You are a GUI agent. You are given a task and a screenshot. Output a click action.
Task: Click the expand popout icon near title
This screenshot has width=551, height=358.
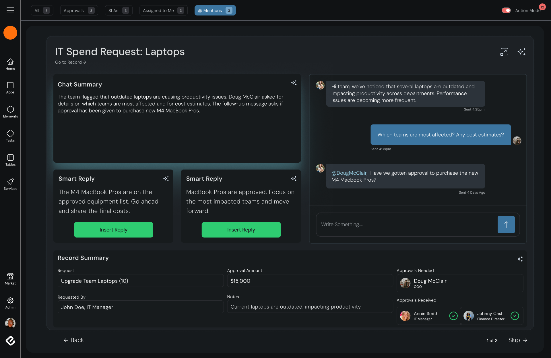(504, 52)
